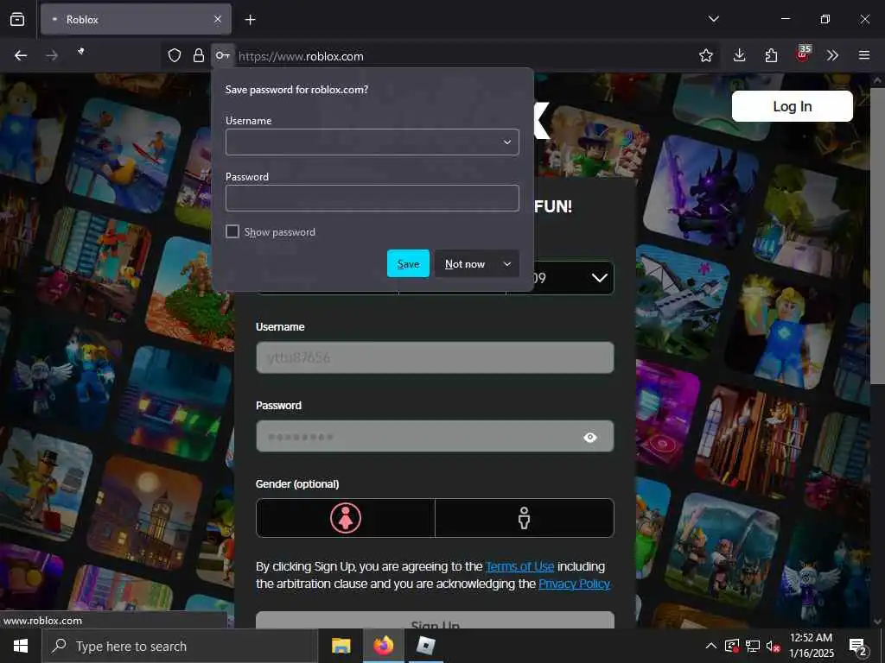Click the Firefox View icon in tab bar
Screen dimensions: 885x663
(x=17, y=19)
